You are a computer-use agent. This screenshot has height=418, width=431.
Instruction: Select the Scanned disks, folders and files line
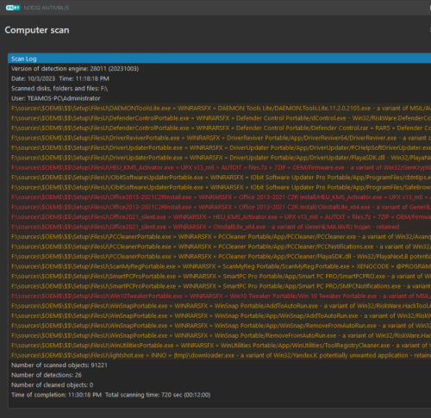click(x=220, y=89)
